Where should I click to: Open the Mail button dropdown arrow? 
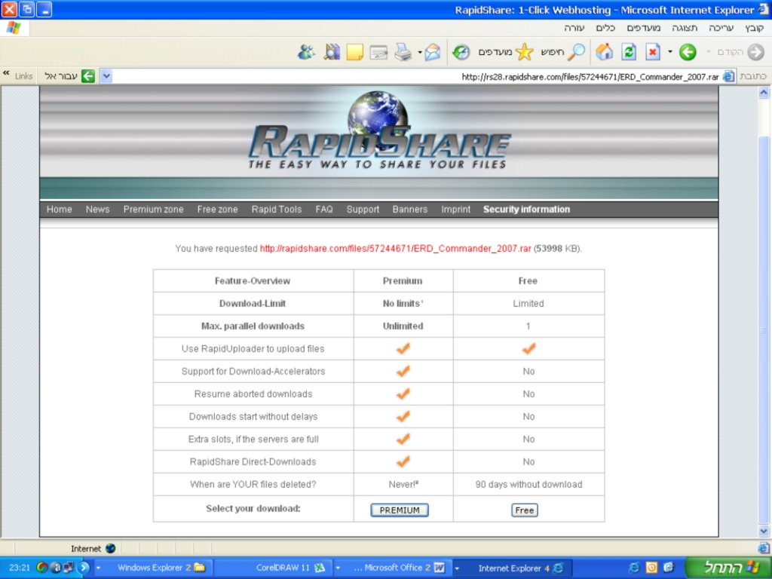pos(420,52)
